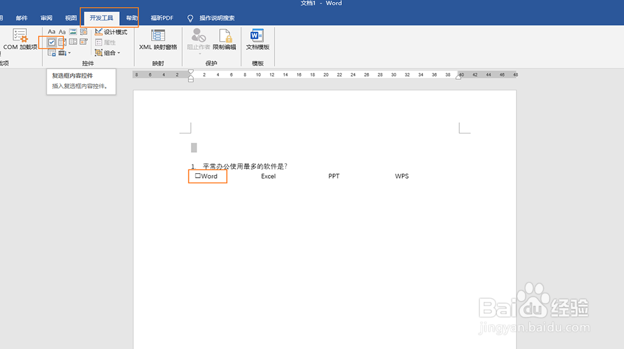The width and height of the screenshot is (624, 349).
Task: Open the Document Template (文档模板) dialog
Action: [x=258, y=39]
